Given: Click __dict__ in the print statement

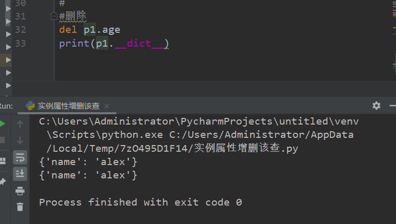Looking at the screenshot, I should 139,44.
